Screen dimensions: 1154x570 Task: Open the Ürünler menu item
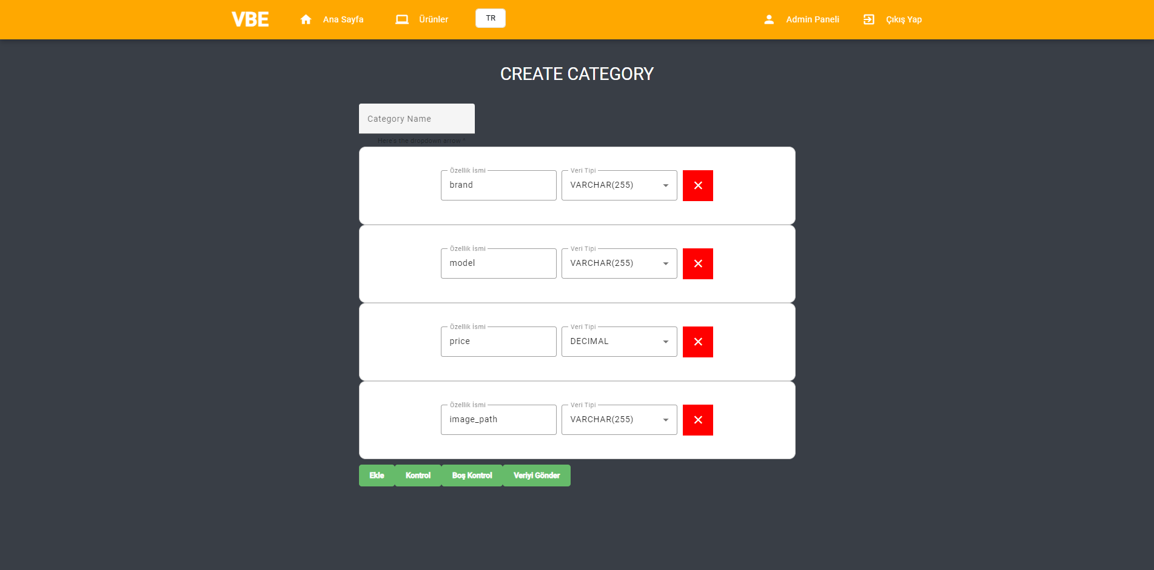(433, 19)
